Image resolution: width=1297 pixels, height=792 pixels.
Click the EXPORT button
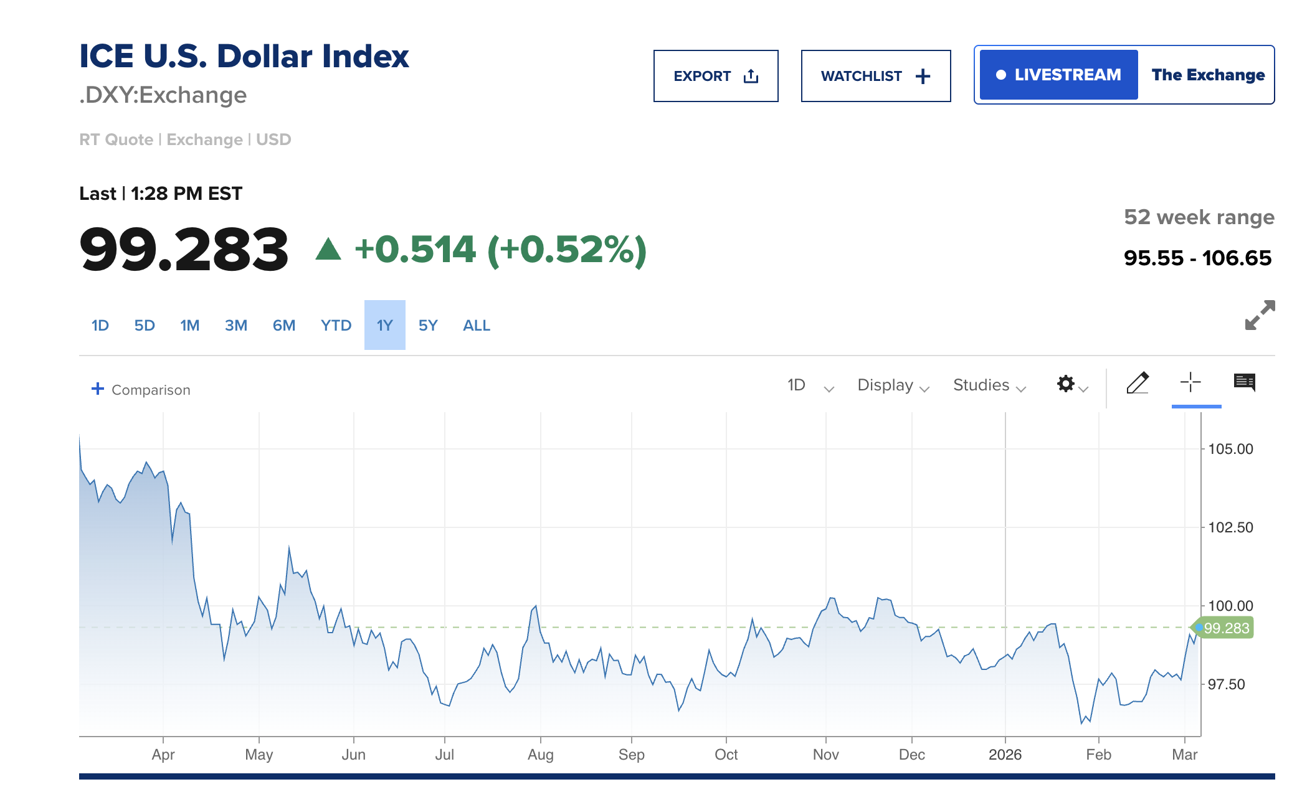tap(715, 75)
